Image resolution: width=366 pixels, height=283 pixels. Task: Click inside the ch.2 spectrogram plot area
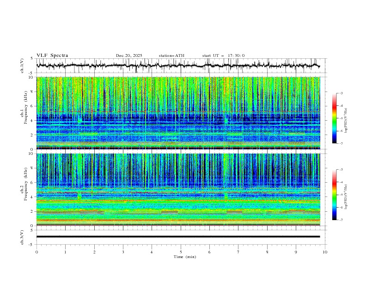click(180, 190)
